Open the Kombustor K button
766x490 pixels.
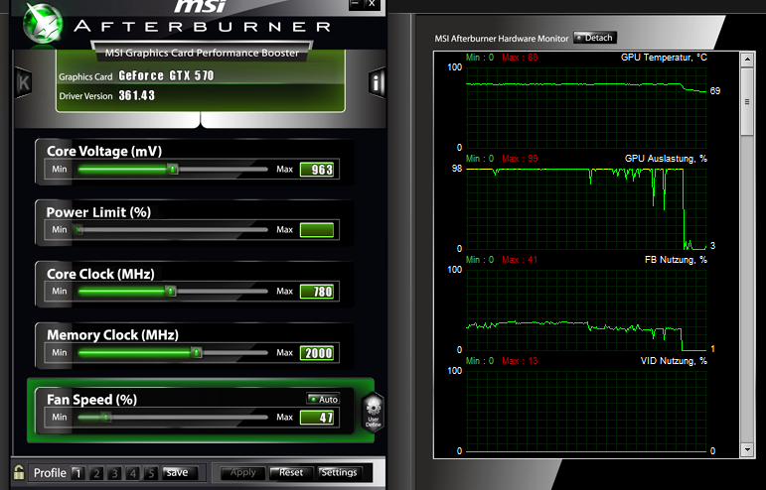pos(24,83)
